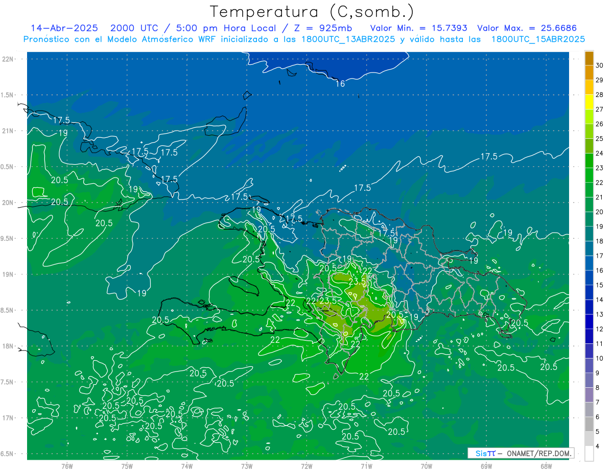Click the "74W" longitude axis label
The height and width of the screenshot is (473, 613).
point(187,466)
